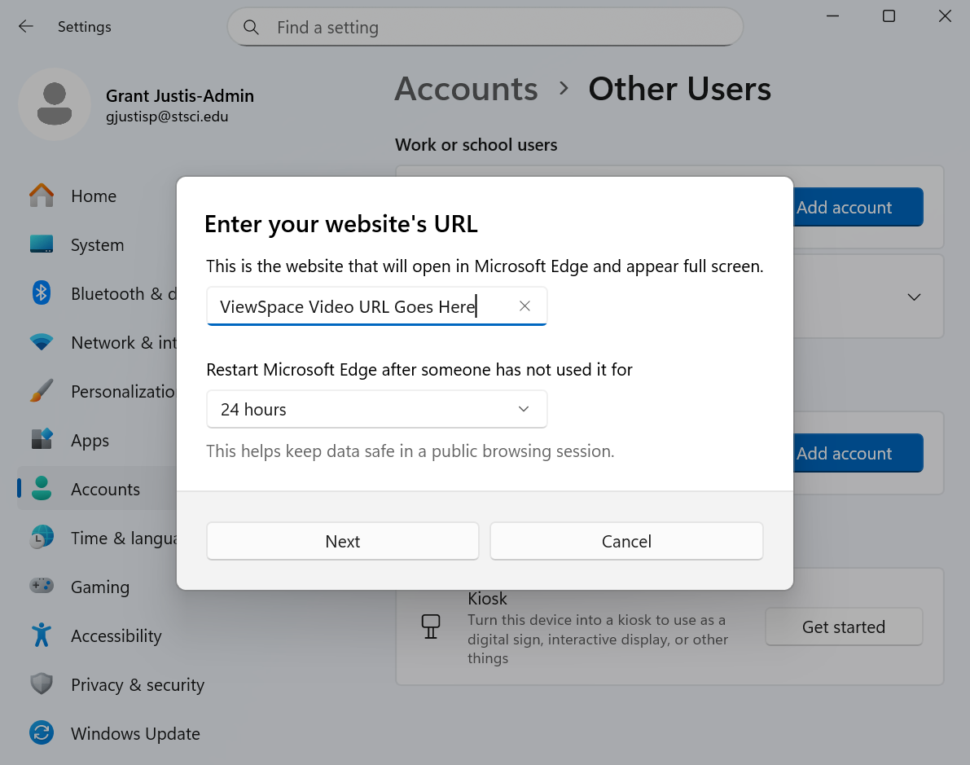Open Privacy & security settings
Screen dimensions: 970x765
point(138,684)
